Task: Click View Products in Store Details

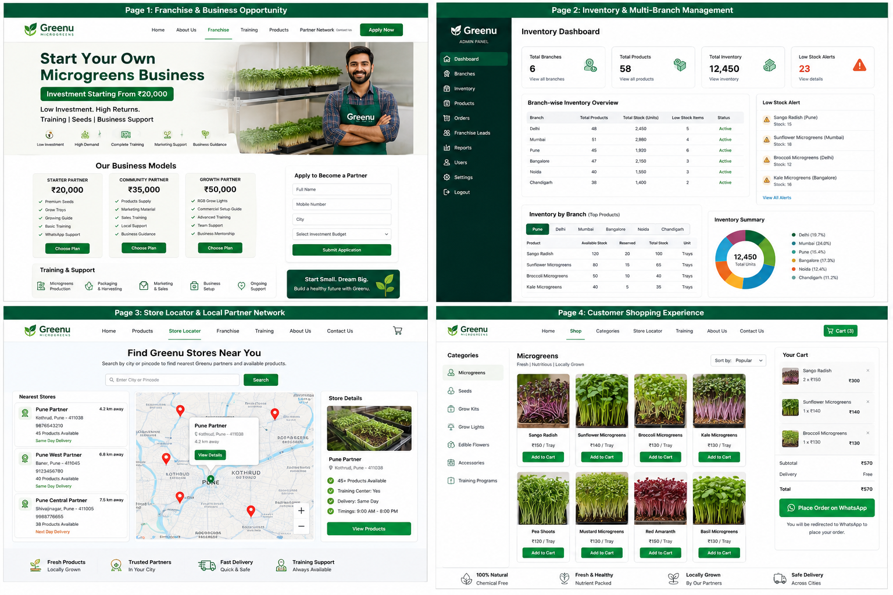Action: tap(369, 529)
